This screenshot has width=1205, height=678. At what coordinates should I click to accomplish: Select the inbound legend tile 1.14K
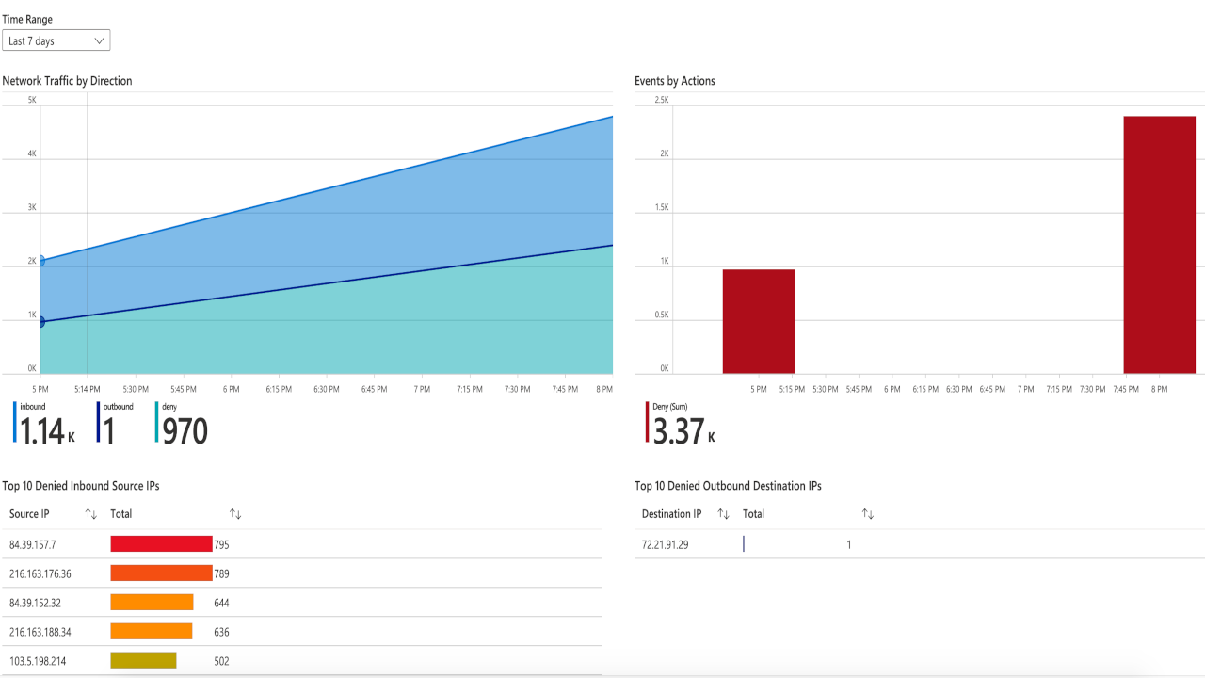point(44,424)
